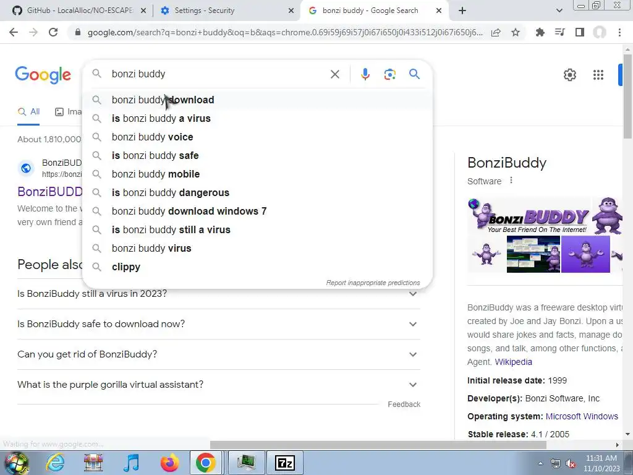
Task: Open Google Lens image search icon
Action: 389,74
